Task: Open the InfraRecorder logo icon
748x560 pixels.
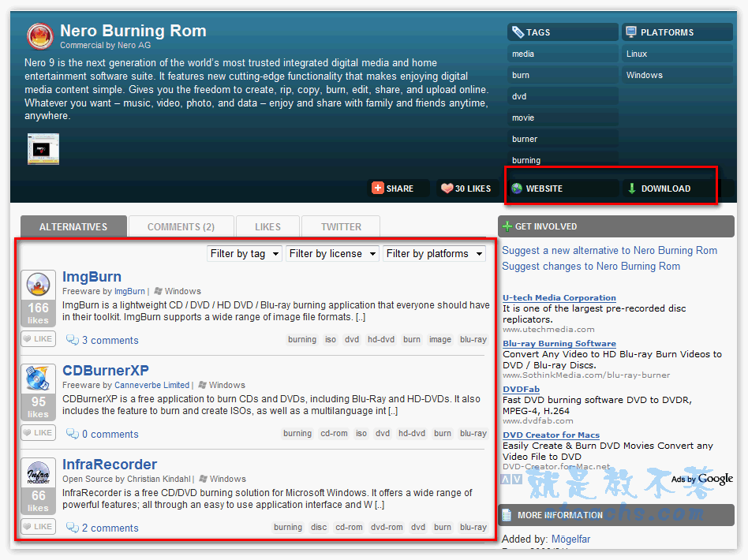Action: click(37, 472)
